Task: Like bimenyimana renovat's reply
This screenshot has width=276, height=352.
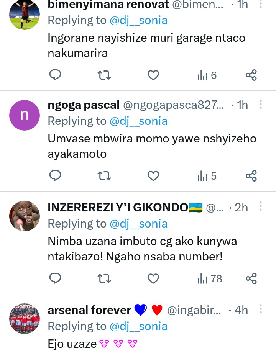Action: coord(153,75)
